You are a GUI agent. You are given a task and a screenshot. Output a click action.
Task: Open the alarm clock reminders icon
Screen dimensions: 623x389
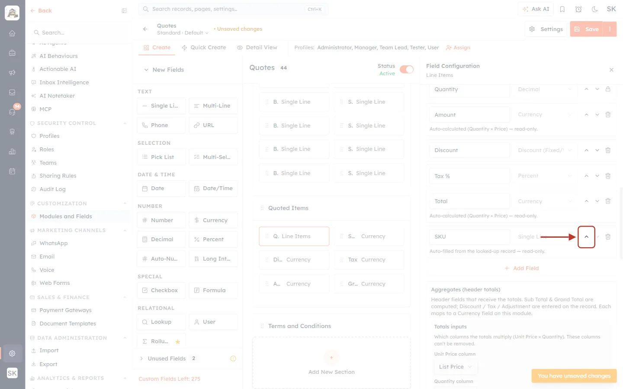pyautogui.click(x=578, y=9)
